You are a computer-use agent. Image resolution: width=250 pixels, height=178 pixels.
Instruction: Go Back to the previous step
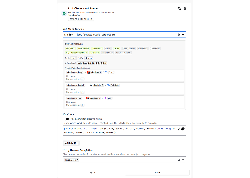[92, 173]
